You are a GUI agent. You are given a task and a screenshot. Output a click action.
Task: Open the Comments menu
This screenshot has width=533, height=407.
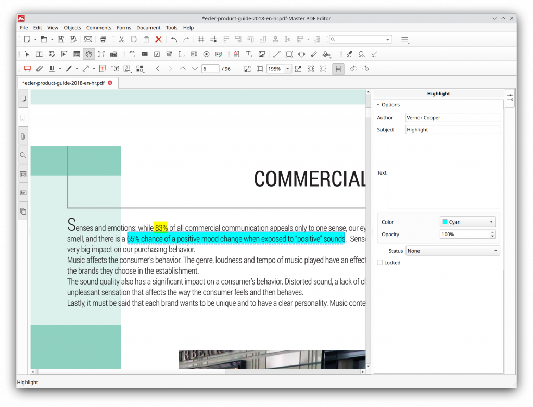click(x=98, y=28)
